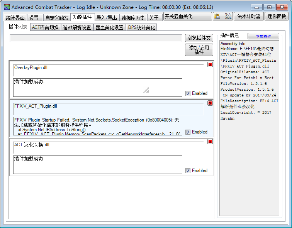The height and width of the screenshot is (228, 292).
Task: Click the ACT.汉化切换.dll title label
Action: click(x=32, y=145)
